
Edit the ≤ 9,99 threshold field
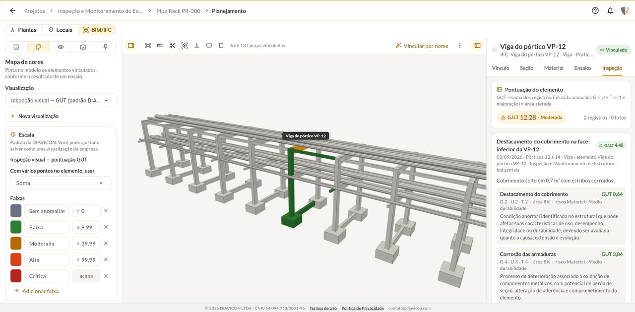coord(86,227)
